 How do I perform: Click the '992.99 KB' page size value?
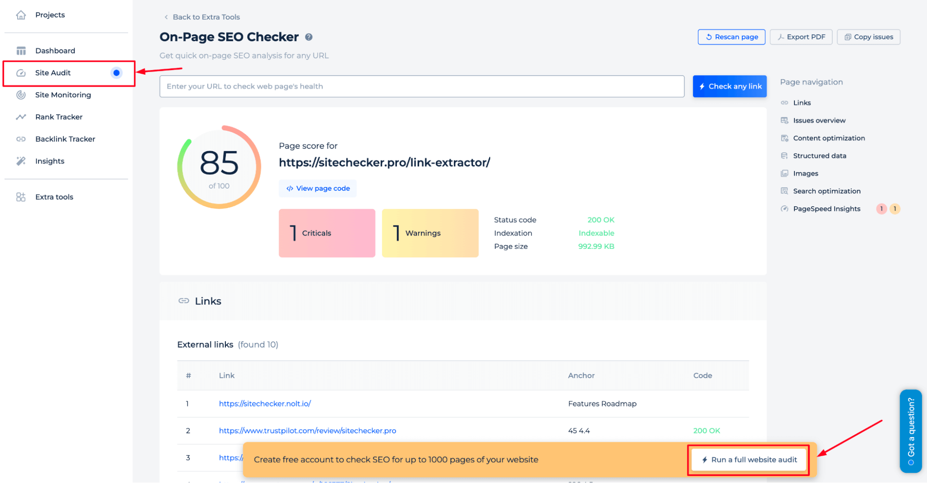tap(596, 247)
